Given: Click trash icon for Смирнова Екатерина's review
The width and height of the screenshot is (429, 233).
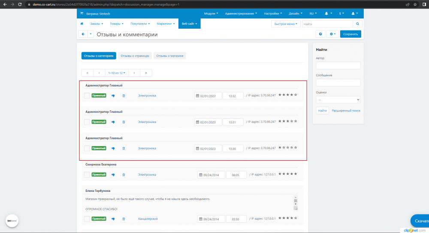Looking at the screenshot, I should coord(124,175).
